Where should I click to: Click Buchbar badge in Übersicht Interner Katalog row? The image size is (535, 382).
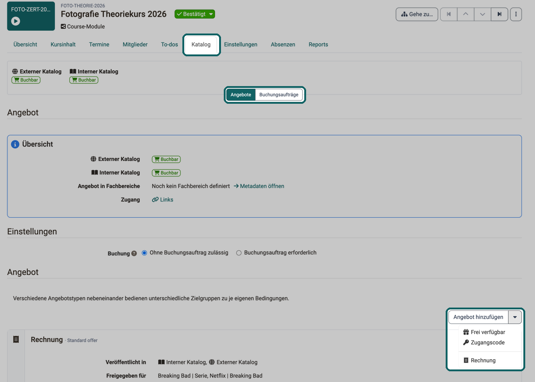(x=166, y=173)
